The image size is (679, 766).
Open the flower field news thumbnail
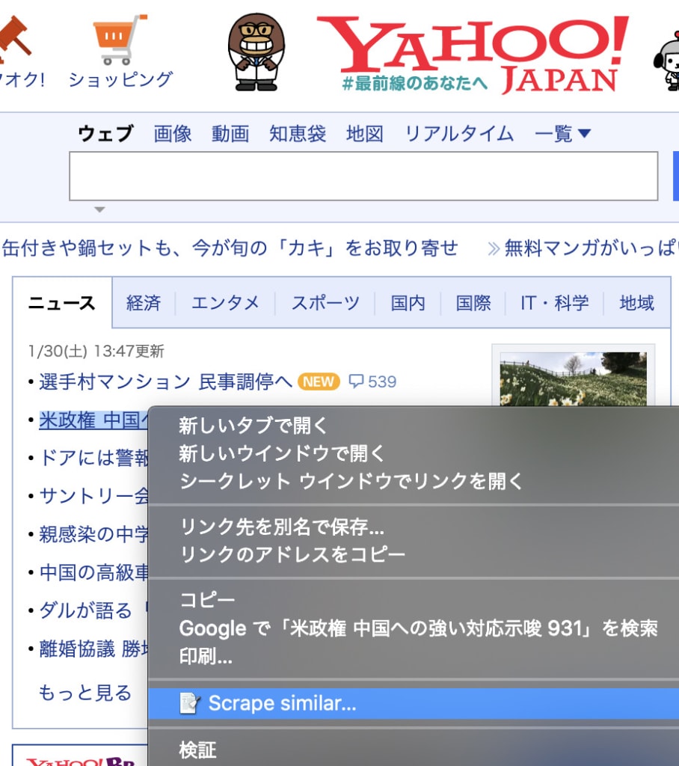pos(573,379)
